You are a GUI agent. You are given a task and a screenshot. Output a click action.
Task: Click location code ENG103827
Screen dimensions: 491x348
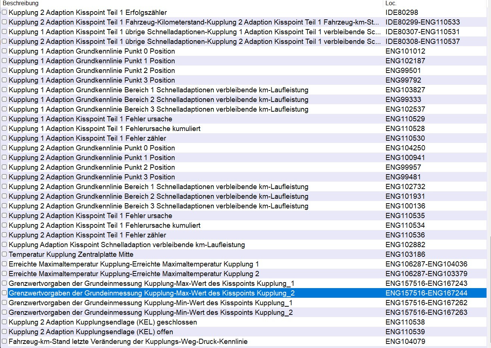tap(405, 90)
